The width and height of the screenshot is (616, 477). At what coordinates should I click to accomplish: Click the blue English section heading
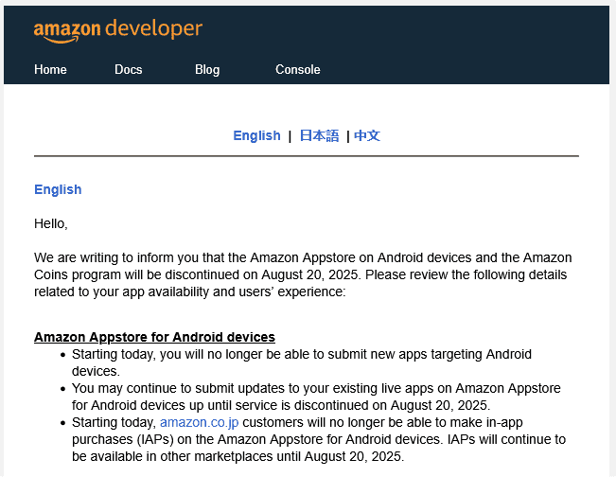58,189
